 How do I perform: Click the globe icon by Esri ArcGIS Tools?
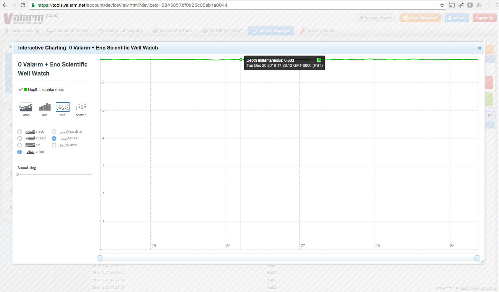pyautogui.click(x=155, y=31)
